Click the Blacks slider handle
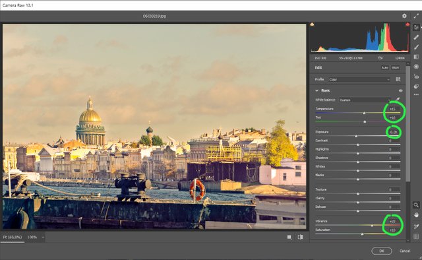Screen dimensions: 422x260 click(x=357, y=179)
